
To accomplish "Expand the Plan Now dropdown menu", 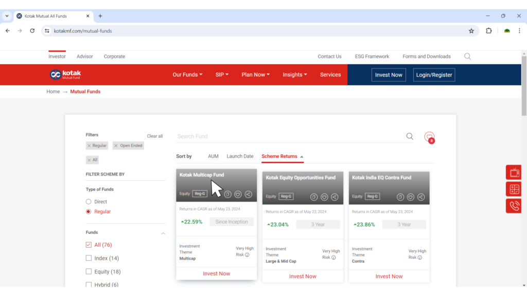I will pyautogui.click(x=255, y=75).
